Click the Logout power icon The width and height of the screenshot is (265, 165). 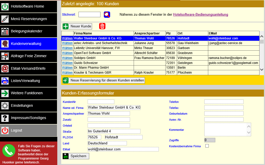[4, 130]
